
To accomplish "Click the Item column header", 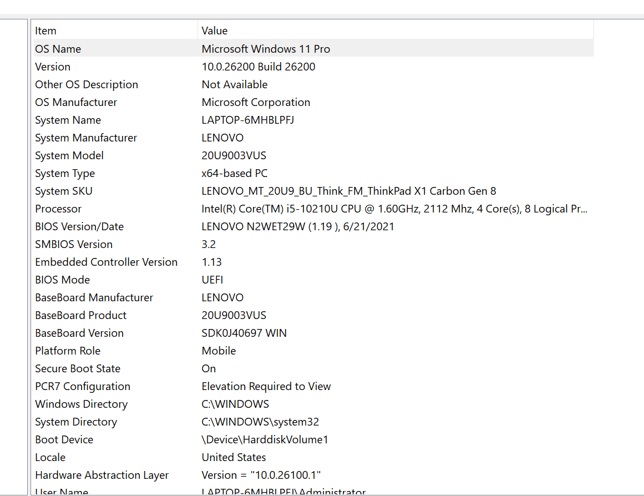I will (115, 31).
